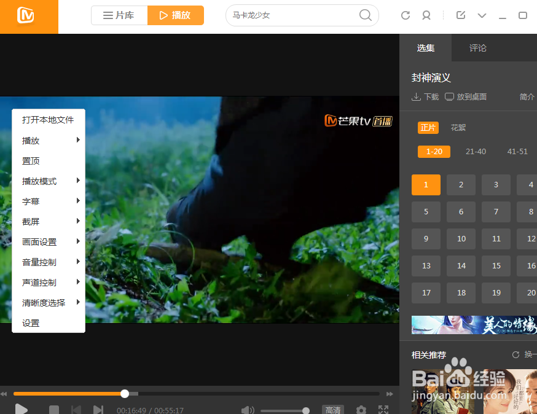537x414 pixels.
Task: Expand the 播放模式 submenu
Action: coord(49,181)
